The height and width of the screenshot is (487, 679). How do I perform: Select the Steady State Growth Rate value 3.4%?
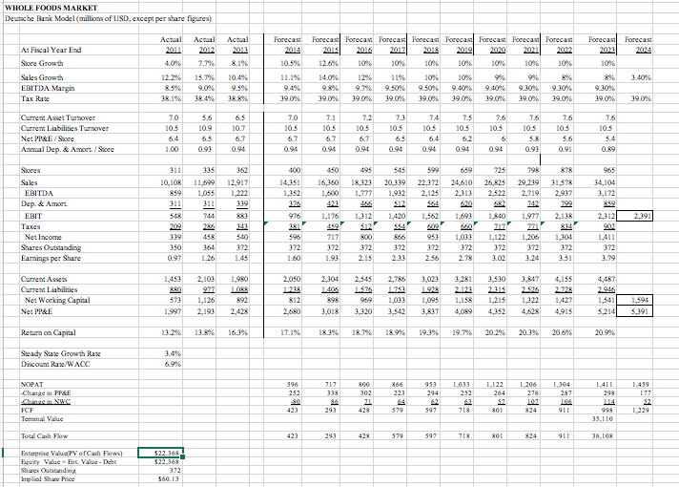point(173,353)
